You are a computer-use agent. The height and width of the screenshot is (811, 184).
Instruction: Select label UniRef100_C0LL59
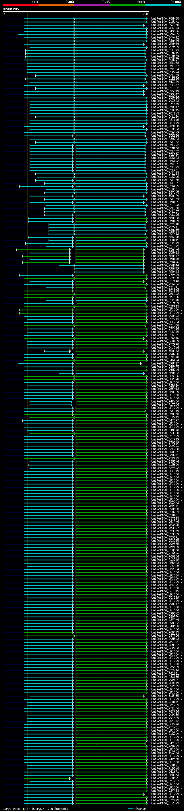pos(165,76)
